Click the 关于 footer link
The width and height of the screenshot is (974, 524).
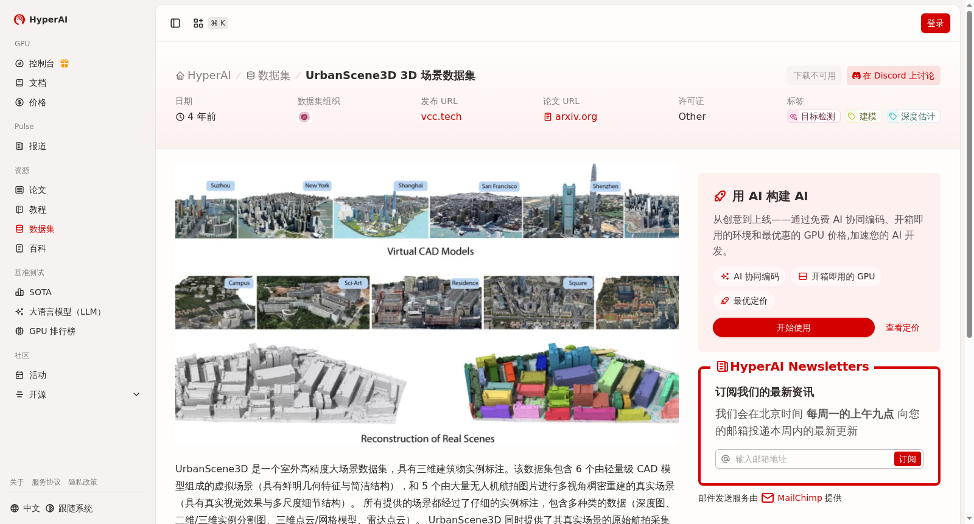(17, 482)
